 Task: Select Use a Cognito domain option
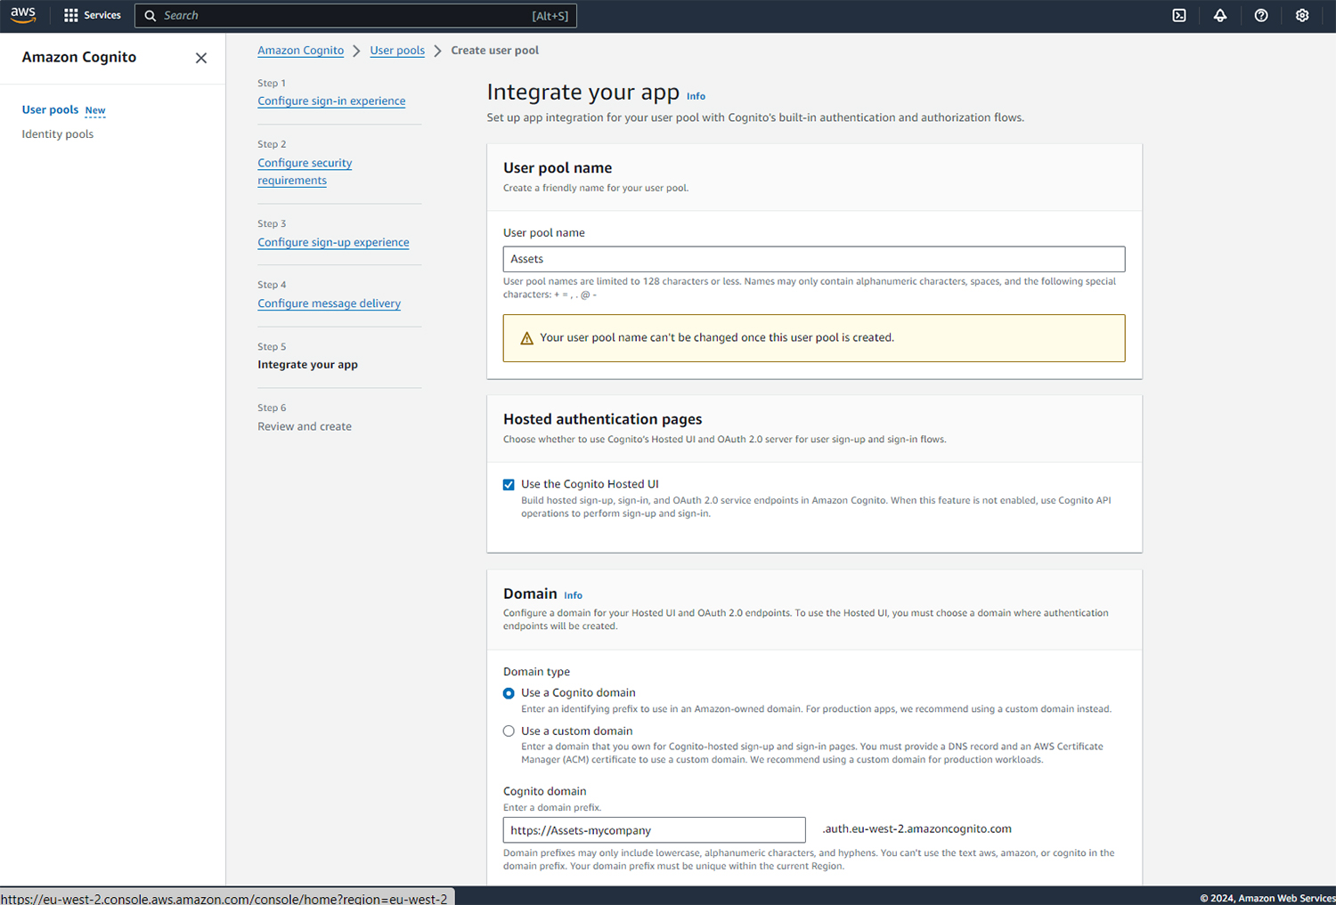coord(509,693)
